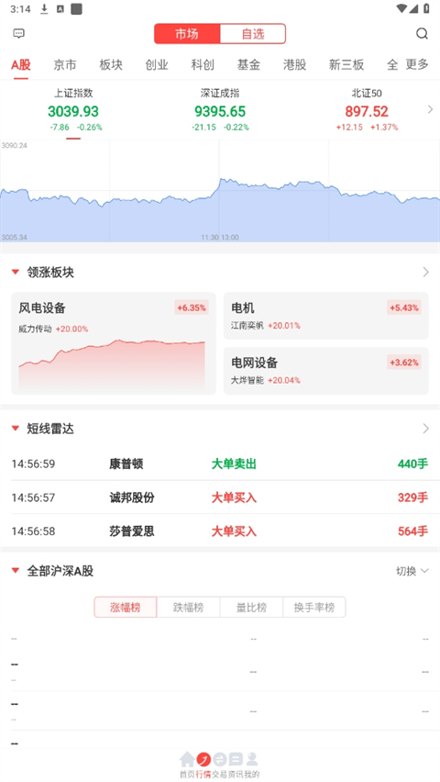Tap the download icon in status bar

(44, 8)
